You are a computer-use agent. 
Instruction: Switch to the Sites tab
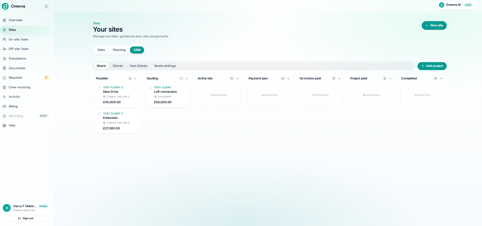coord(101,50)
